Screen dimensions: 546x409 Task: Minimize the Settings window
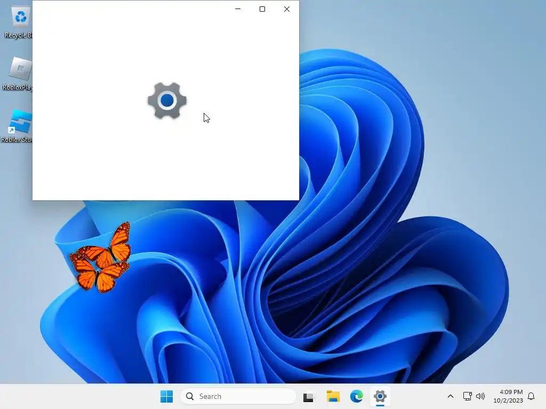238,9
